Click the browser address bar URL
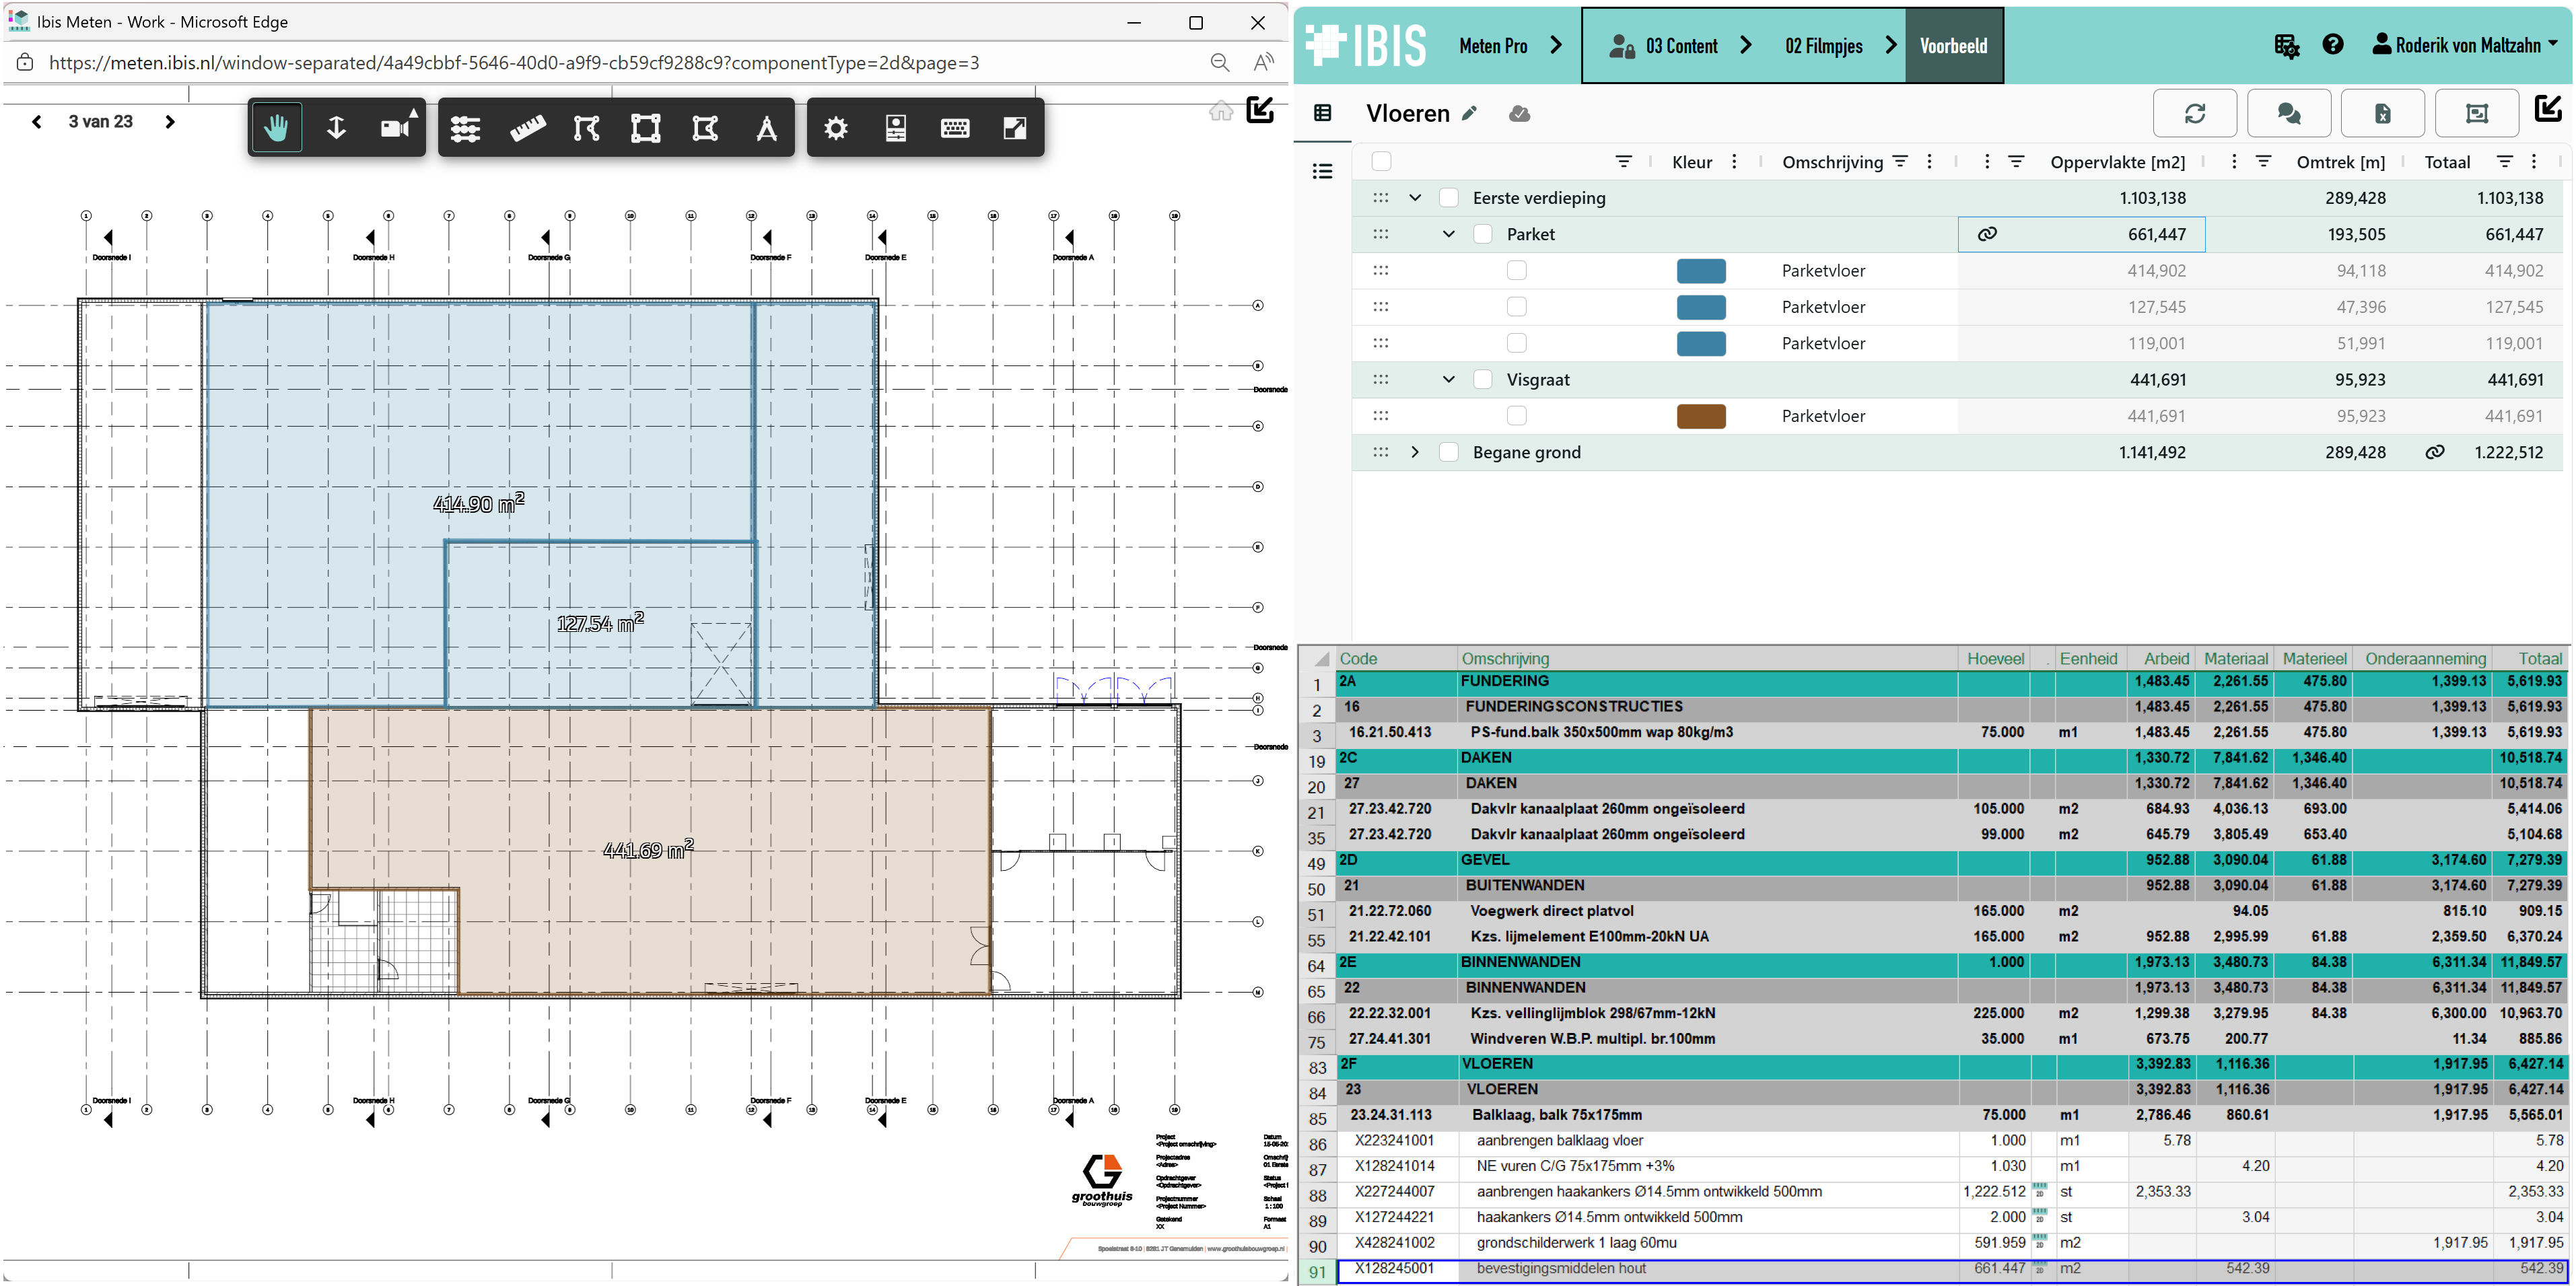Image resolution: width=2576 pixels, height=1286 pixels. coord(514,63)
